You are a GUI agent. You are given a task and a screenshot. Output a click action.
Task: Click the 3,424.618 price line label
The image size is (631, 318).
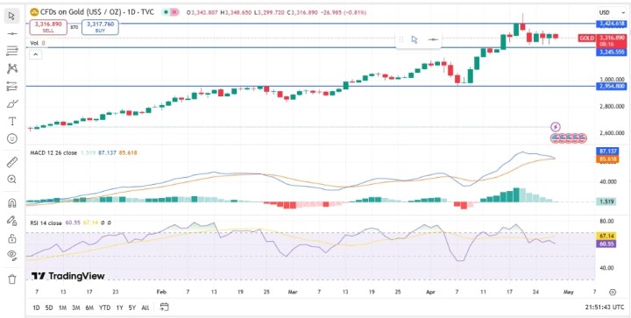pos(612,24)
